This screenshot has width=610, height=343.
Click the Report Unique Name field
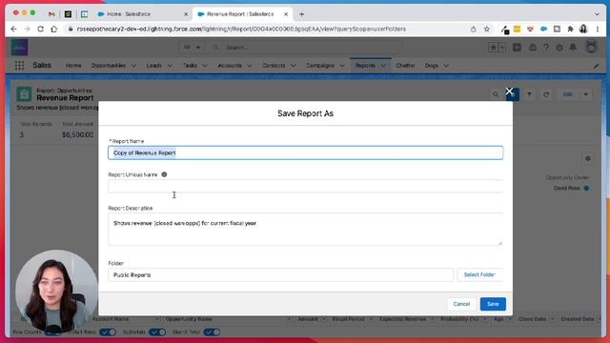click(305, 187)
